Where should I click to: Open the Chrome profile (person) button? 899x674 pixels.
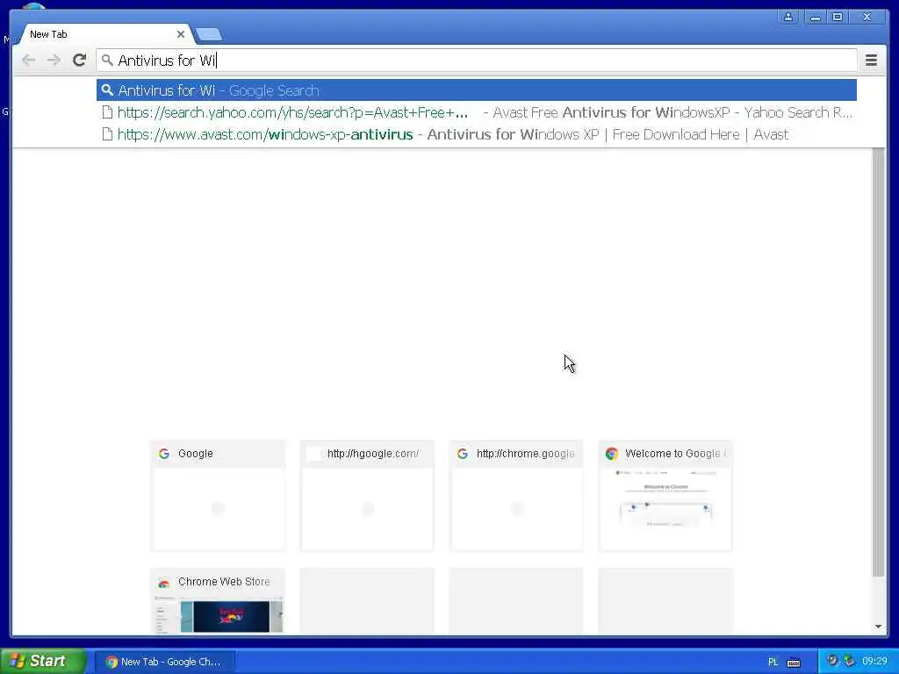tap(788, 17)
